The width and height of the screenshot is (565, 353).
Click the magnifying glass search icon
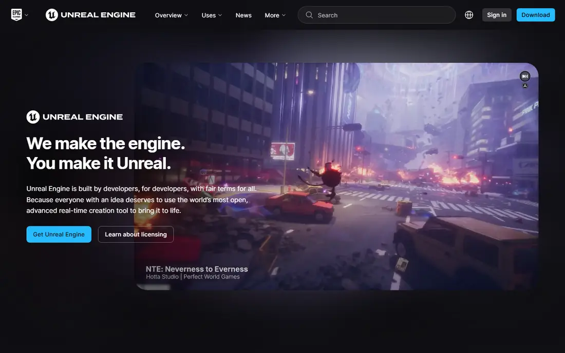coord(309,15)
